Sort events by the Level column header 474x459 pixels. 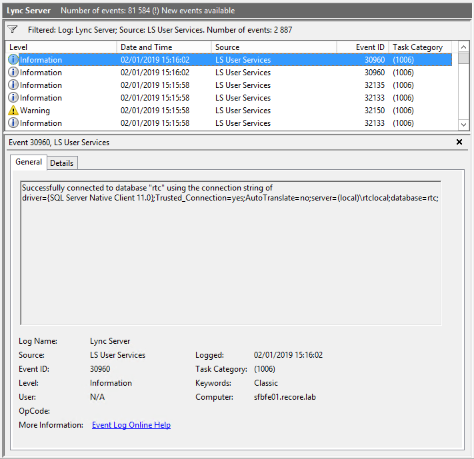click(61, 47)
